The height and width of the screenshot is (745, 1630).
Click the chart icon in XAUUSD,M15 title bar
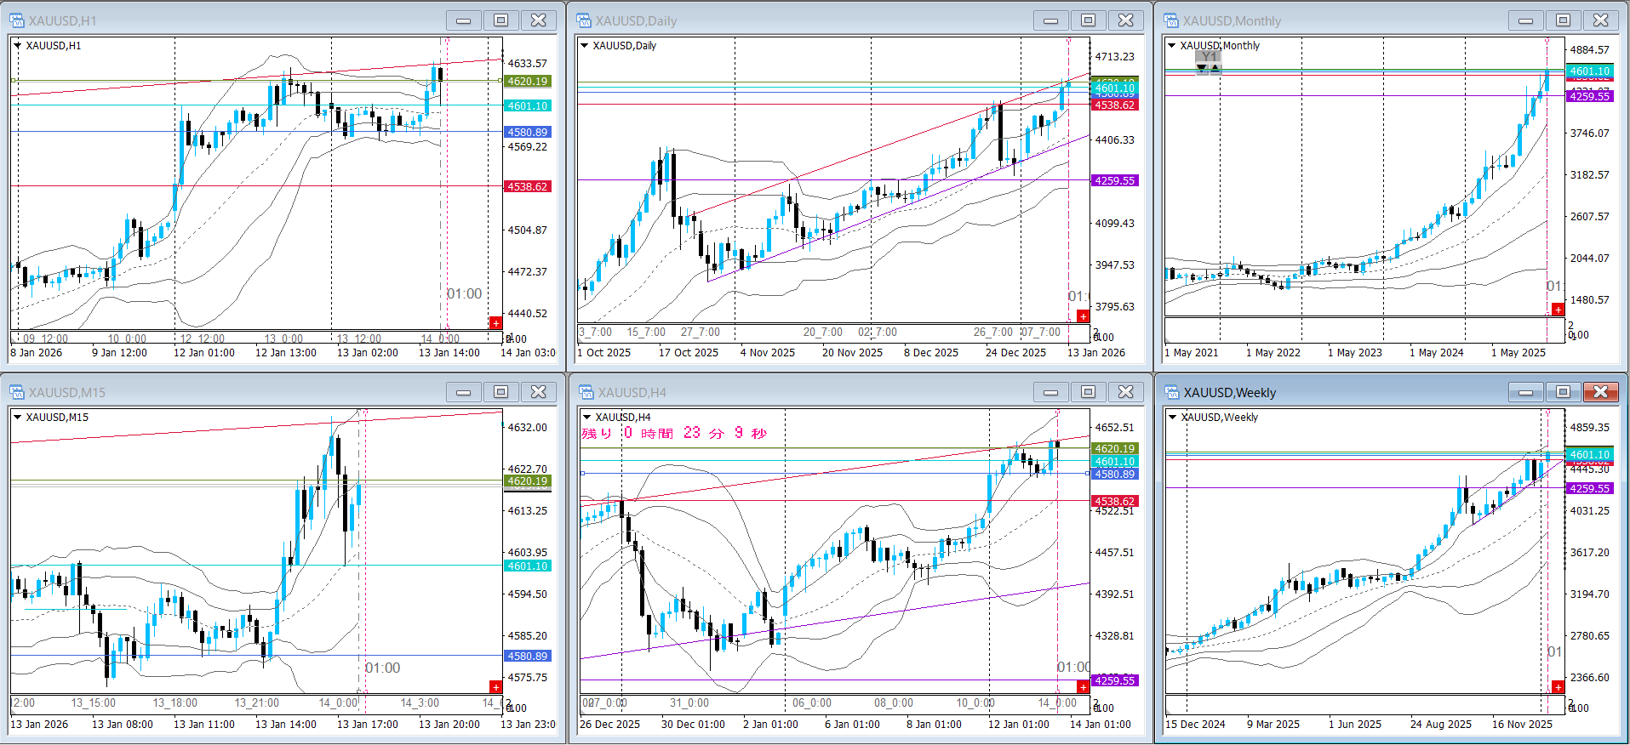(17, 392)
